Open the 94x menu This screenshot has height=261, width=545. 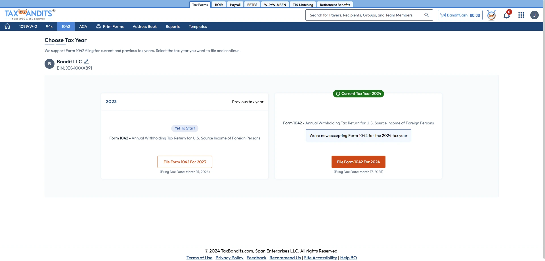(x=49, y=26)
